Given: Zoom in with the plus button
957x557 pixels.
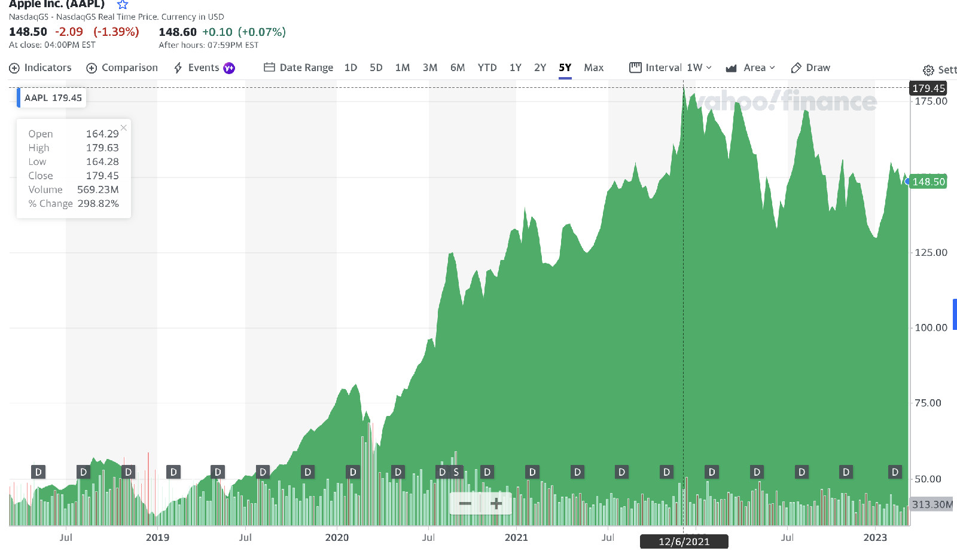Looking at the screenshot, I should pos(496,504).
